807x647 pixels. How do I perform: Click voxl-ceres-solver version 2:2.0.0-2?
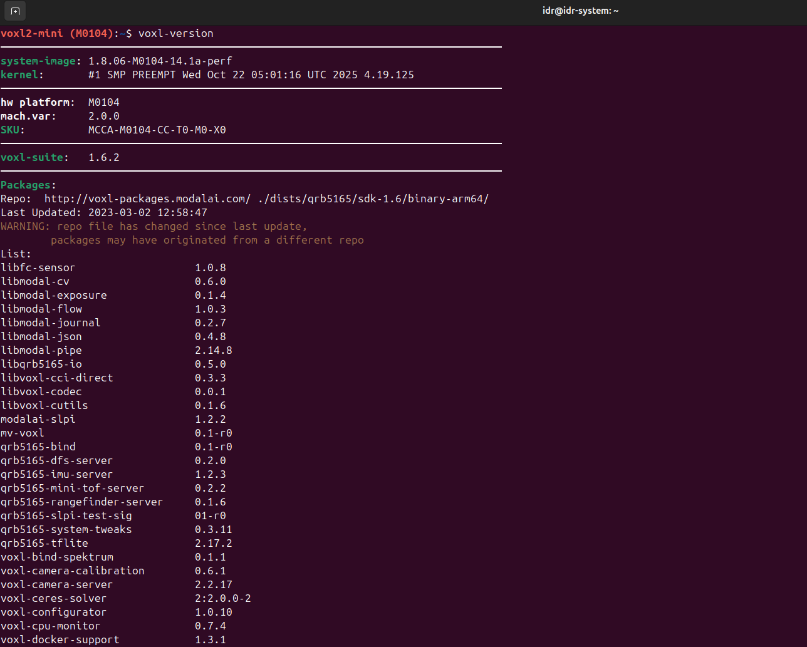(x=222, y=598)
